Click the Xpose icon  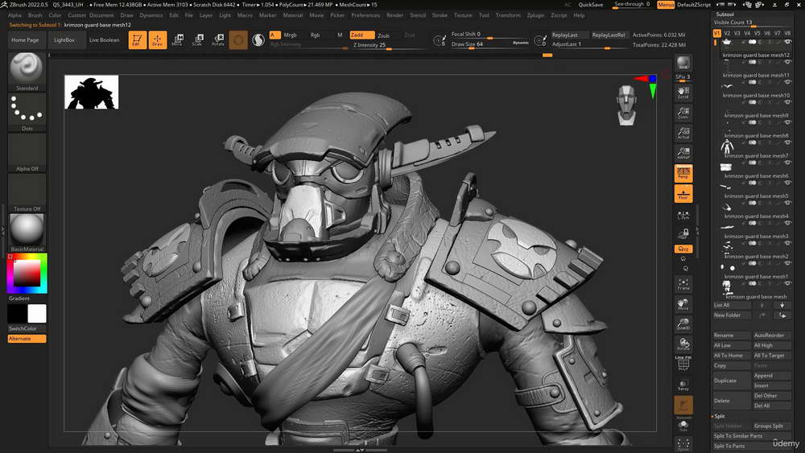coord(683,444)
